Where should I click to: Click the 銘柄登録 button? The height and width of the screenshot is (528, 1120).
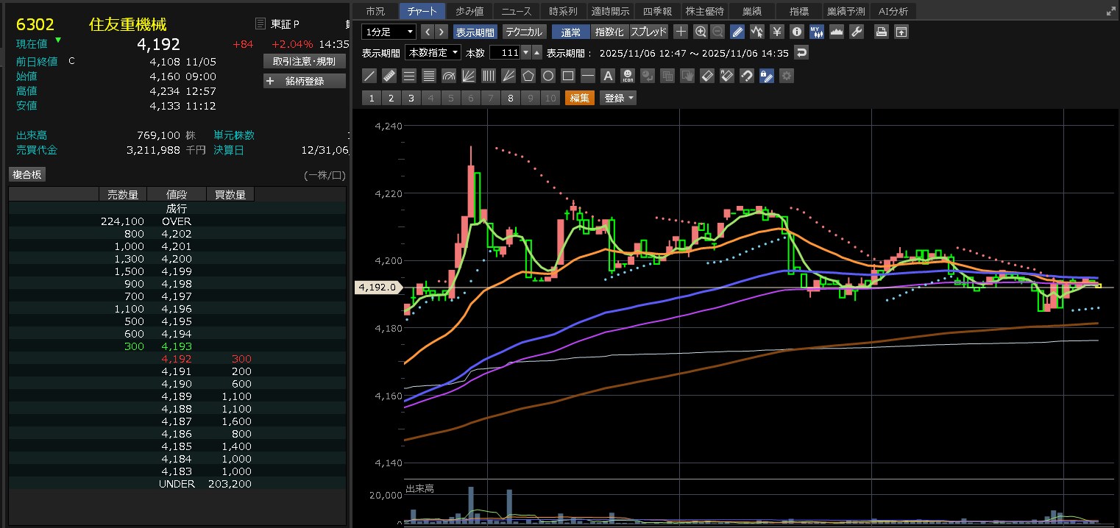click(x=305, y=81)
